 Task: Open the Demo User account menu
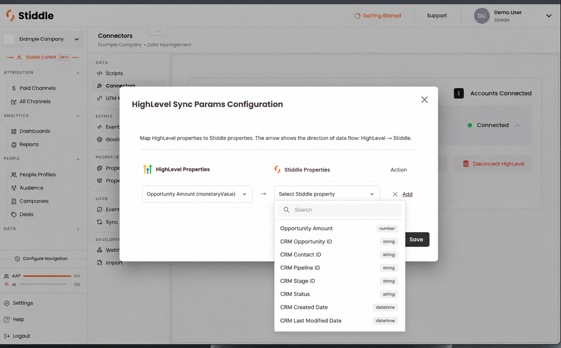[513, 16]
